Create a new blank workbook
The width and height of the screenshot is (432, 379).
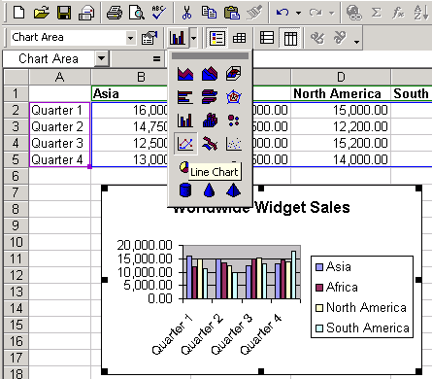(18, 13)
